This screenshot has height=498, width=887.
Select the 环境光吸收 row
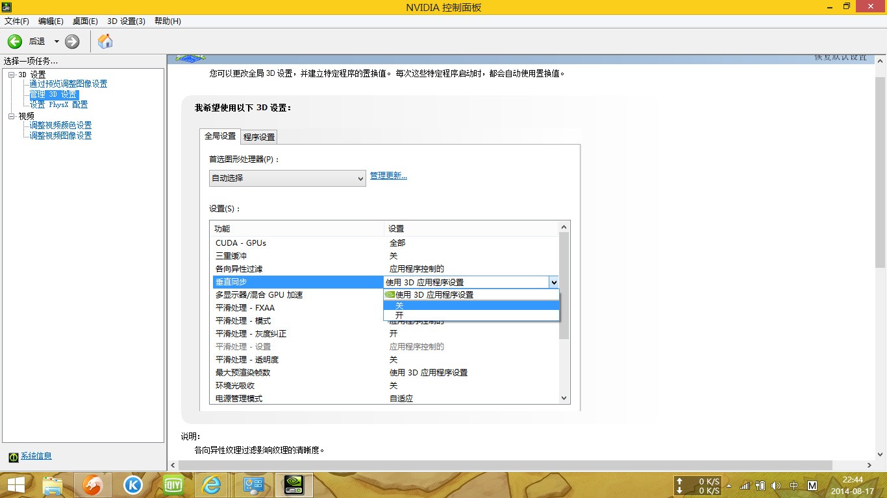(384, 386)
